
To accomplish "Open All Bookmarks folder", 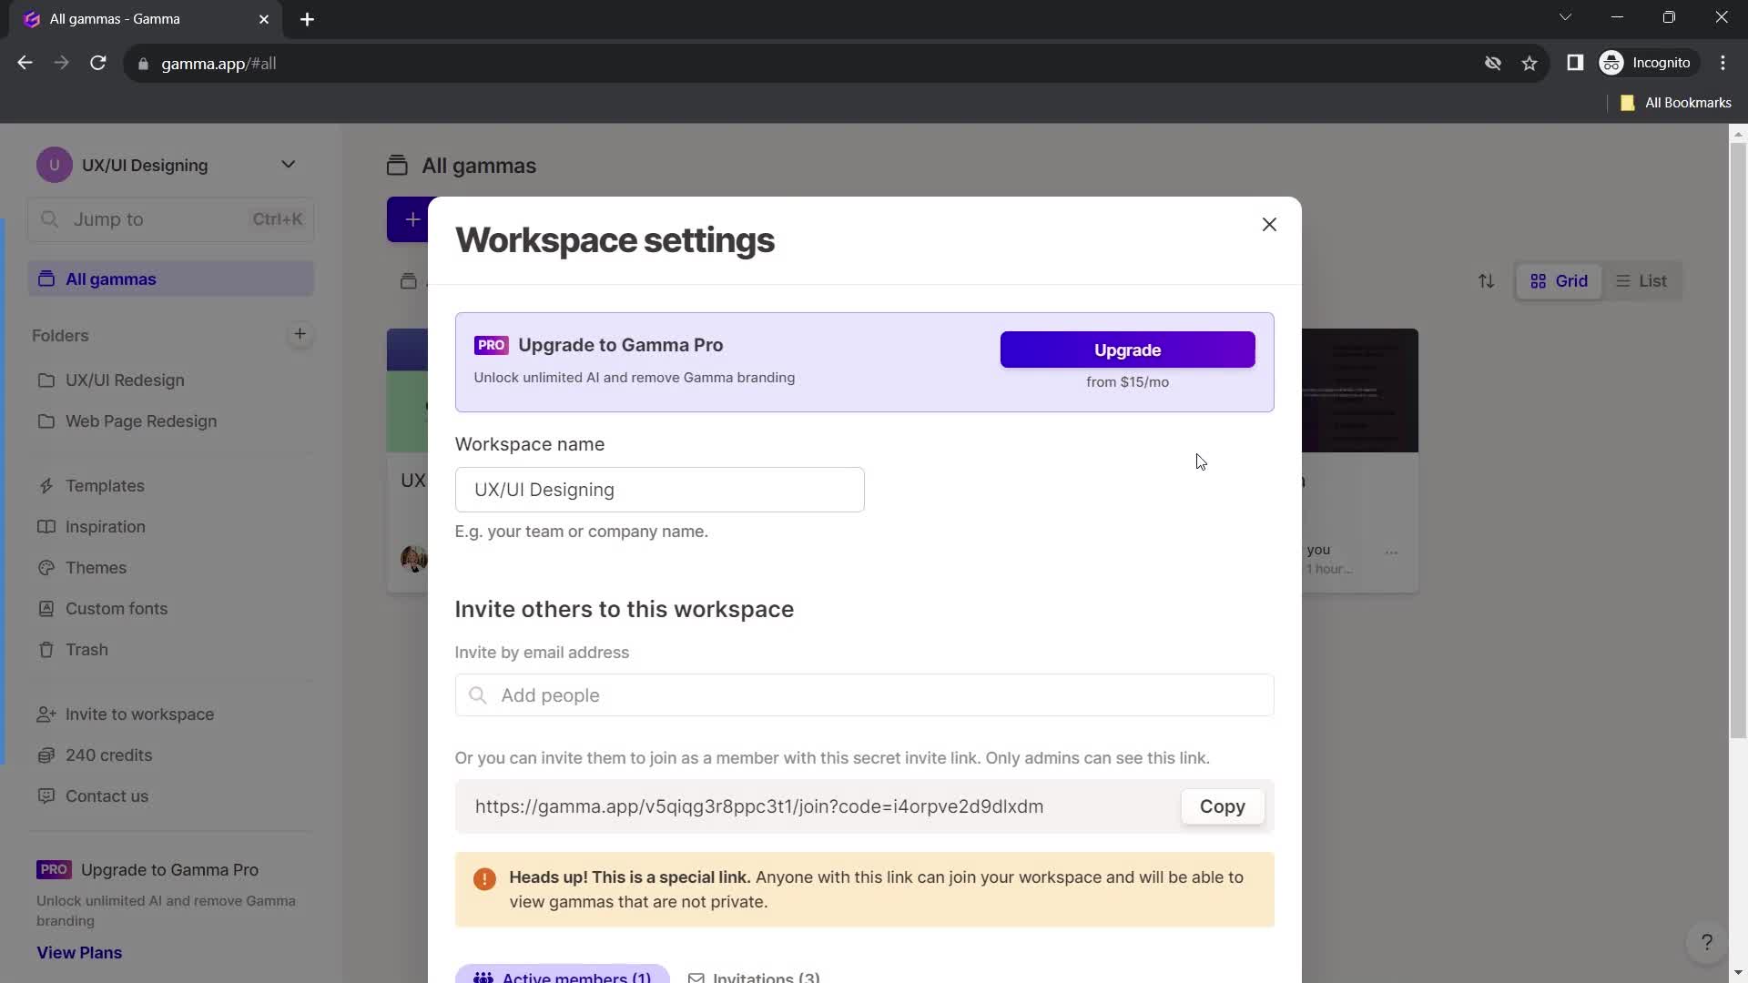I will point(1676,103).
